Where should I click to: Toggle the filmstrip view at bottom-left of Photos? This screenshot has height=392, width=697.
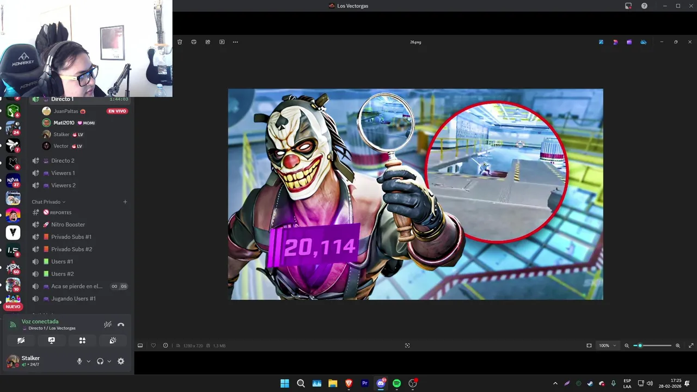tap(140, 346)
